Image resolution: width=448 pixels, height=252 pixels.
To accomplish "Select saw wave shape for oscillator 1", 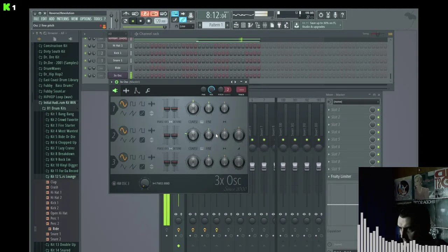I will pyautogui.click(x=133, y=113).
